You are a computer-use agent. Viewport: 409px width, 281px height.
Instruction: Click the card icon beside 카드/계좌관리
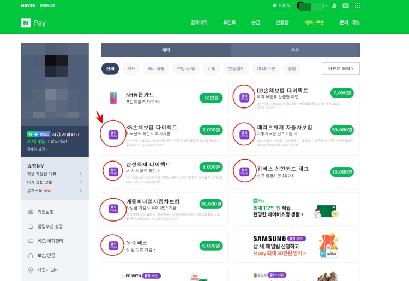[x=31, y=241]
